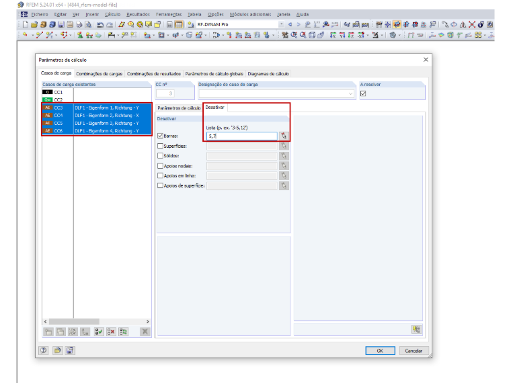This screenshot has height=383, width=511.
Task: Select the inner Parâmetros de cálculo tab
Action: pos(179,108)
